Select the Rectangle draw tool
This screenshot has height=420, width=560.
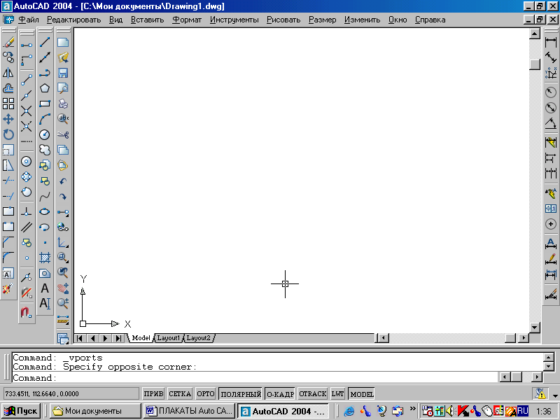click(45, 104)
